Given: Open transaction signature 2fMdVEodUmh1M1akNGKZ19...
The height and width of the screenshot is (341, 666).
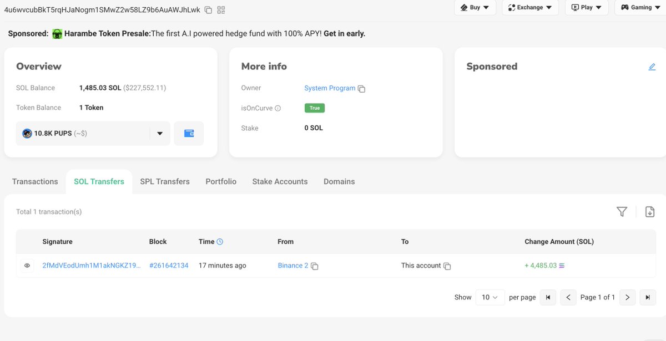Looking at the screenshot, I should 92,266.
